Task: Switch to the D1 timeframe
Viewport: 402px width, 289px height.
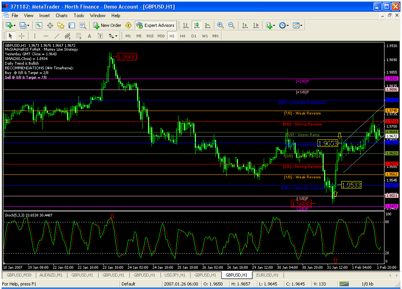Action: [194, 36]
